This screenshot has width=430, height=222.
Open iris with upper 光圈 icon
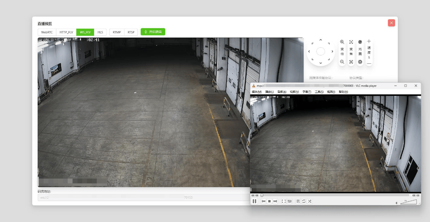pos(360,42)
